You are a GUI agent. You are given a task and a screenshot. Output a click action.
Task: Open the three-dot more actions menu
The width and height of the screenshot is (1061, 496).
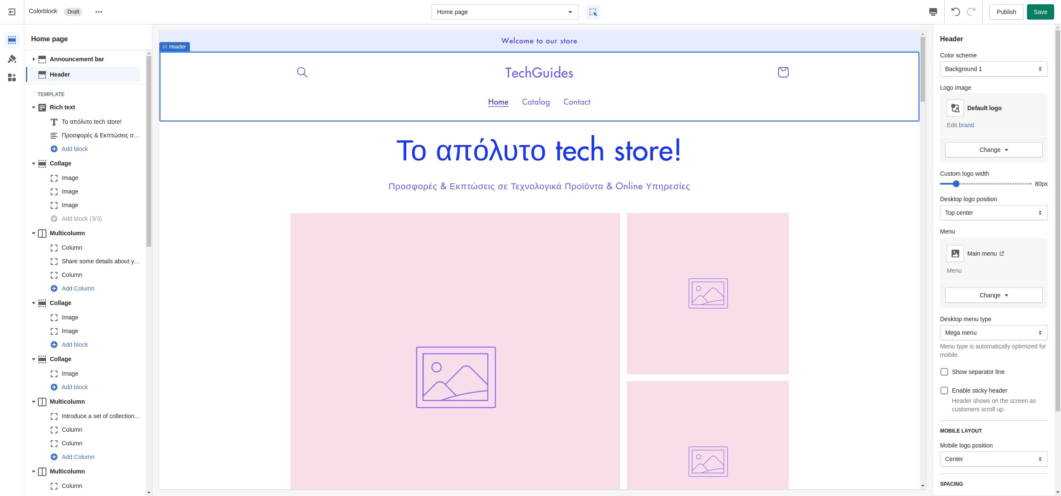click(x=99, y=12)
